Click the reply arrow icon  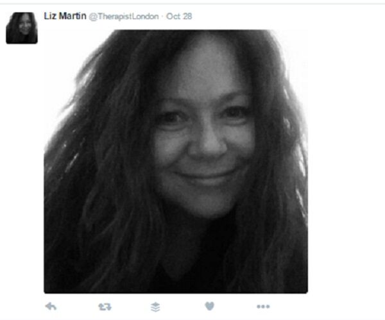(51, 307)
